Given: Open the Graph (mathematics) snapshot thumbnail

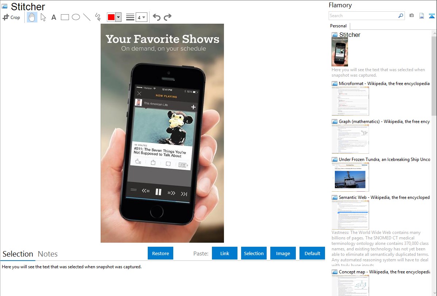Looking at the screenshot, I should pyautogui.click(x=350, y=139).
